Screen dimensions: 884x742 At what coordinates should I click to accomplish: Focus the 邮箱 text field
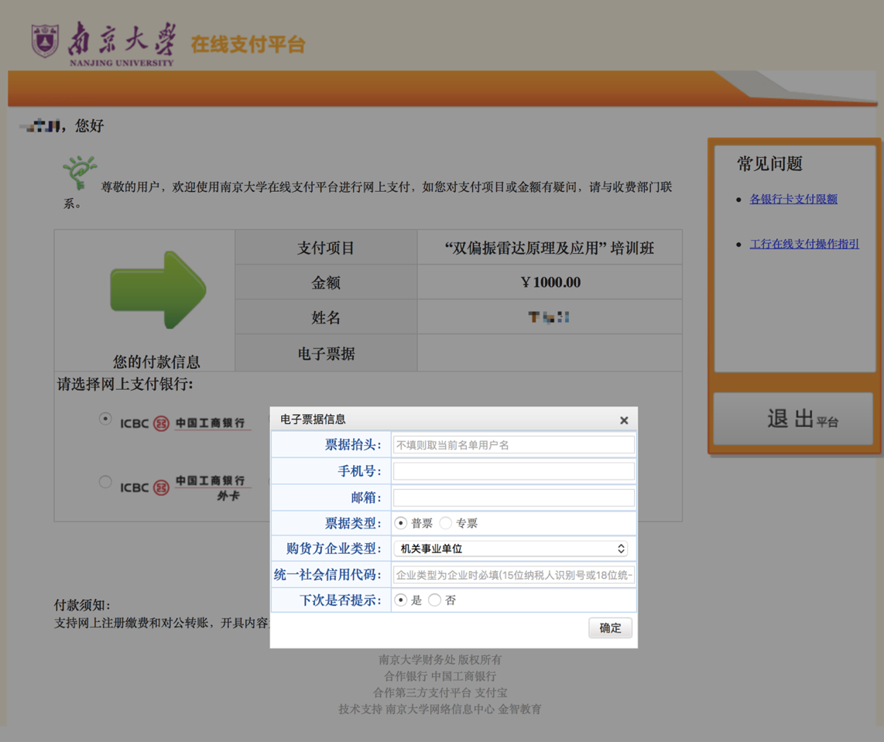pos(514,498)
